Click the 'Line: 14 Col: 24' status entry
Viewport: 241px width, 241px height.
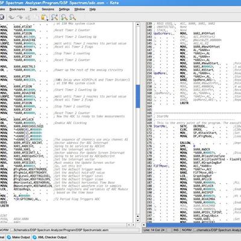click(155, 230)
